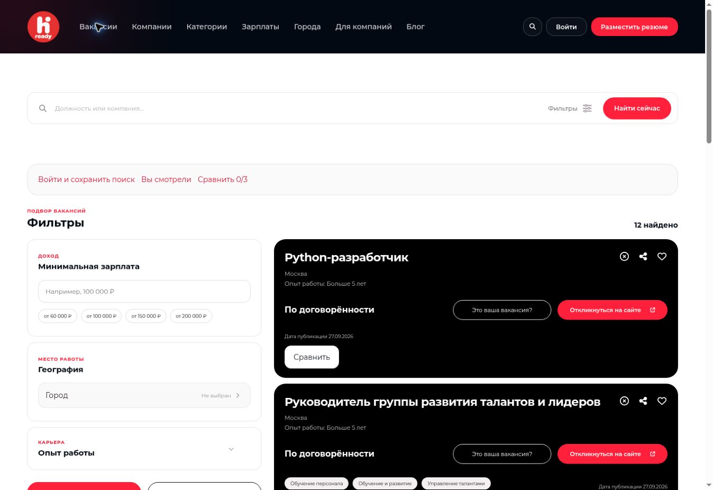Viewport: 713px width, 490px height.
Task: Click Найти сейчас search button
Action: click(x=637, y=108)
